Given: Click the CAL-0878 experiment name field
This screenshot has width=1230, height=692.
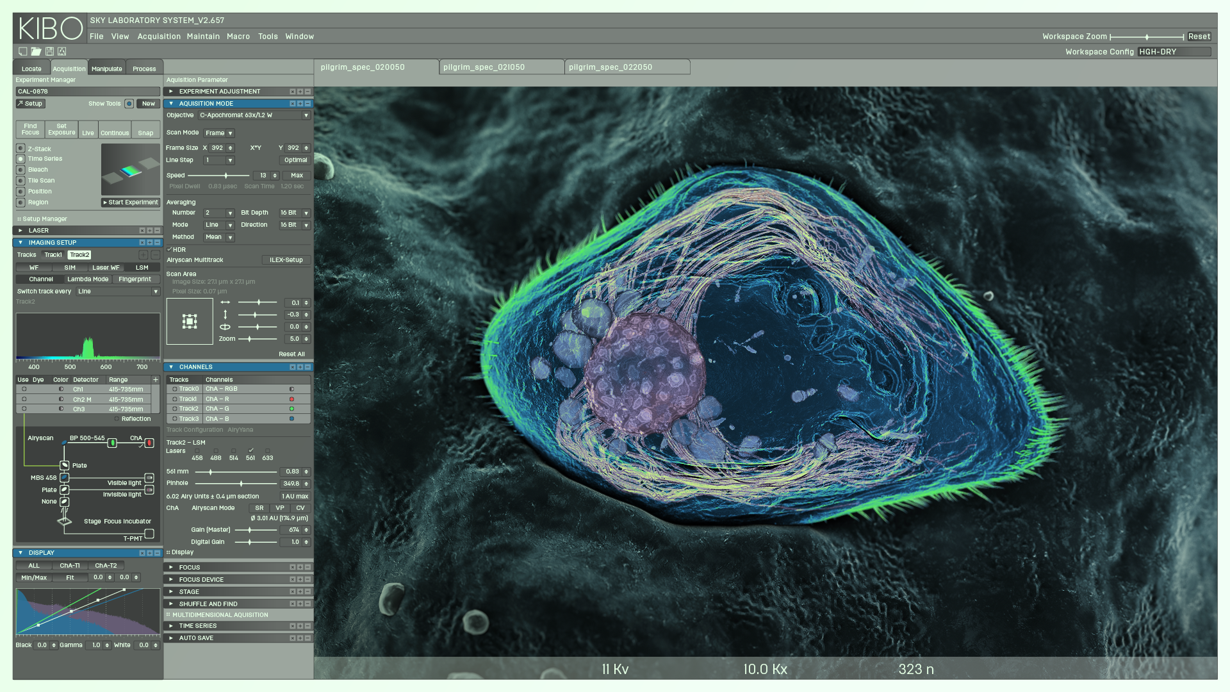Looking at the screenshot, I should click(x=88, y=92).
